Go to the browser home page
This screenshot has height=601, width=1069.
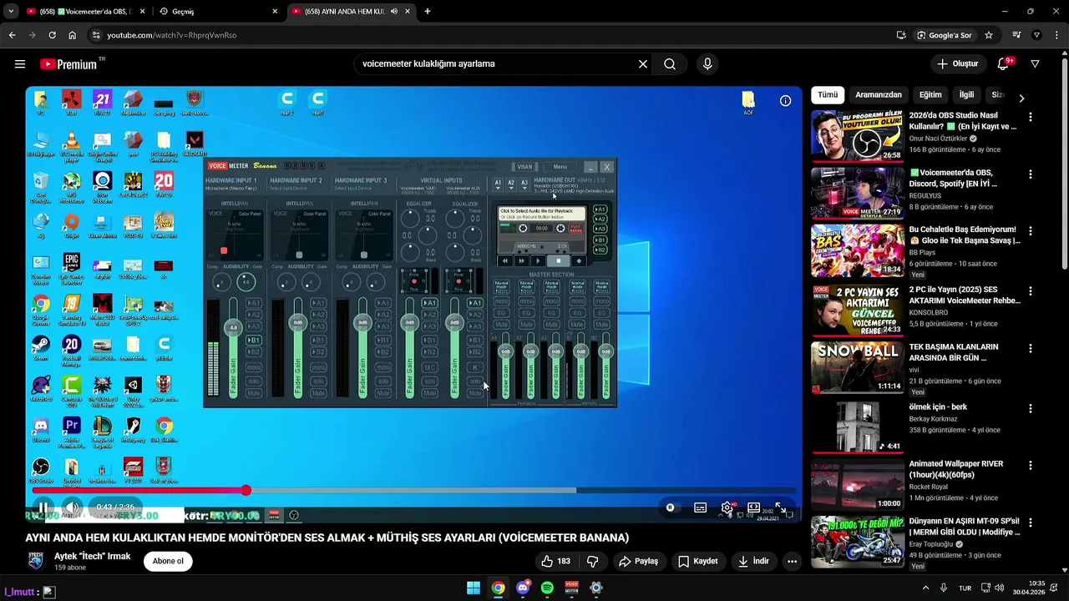click(x=72, y=35)
